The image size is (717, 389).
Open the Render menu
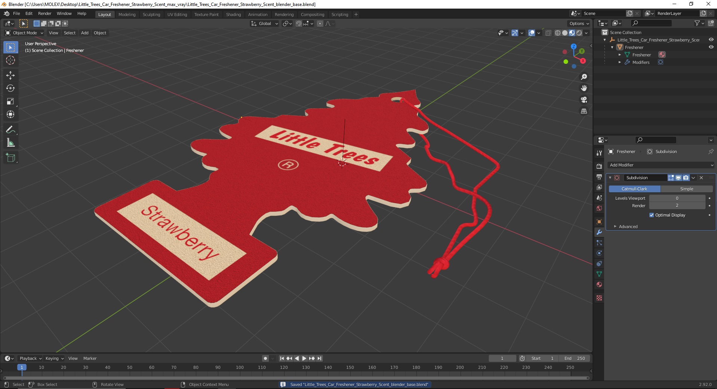44,13
